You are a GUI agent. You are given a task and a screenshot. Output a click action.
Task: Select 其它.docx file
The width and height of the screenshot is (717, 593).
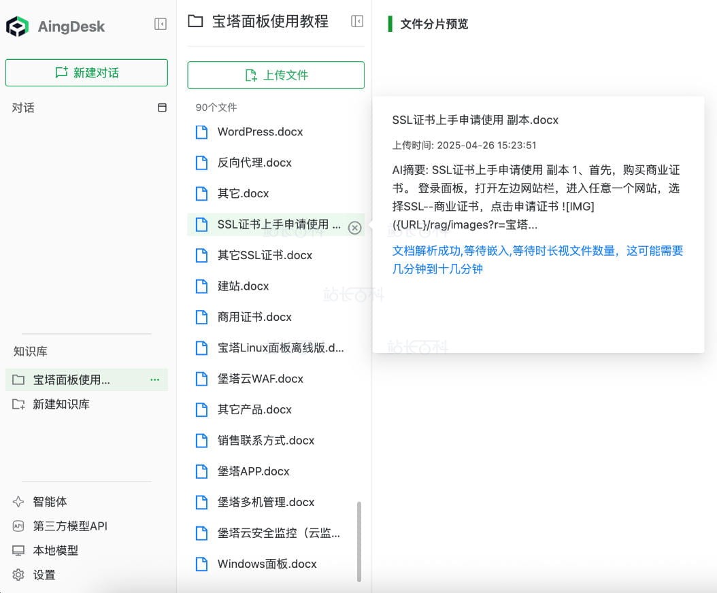coord(276,193)
